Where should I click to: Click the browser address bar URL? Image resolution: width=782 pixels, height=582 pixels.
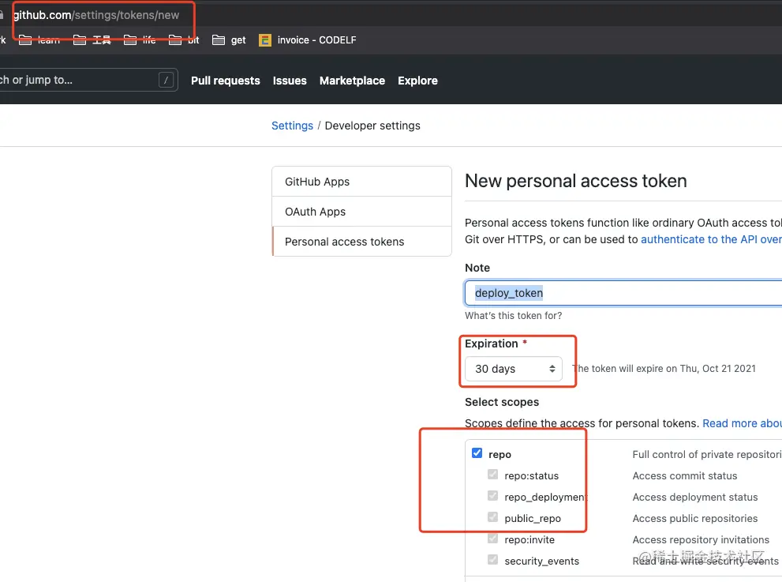coord(96,15)
